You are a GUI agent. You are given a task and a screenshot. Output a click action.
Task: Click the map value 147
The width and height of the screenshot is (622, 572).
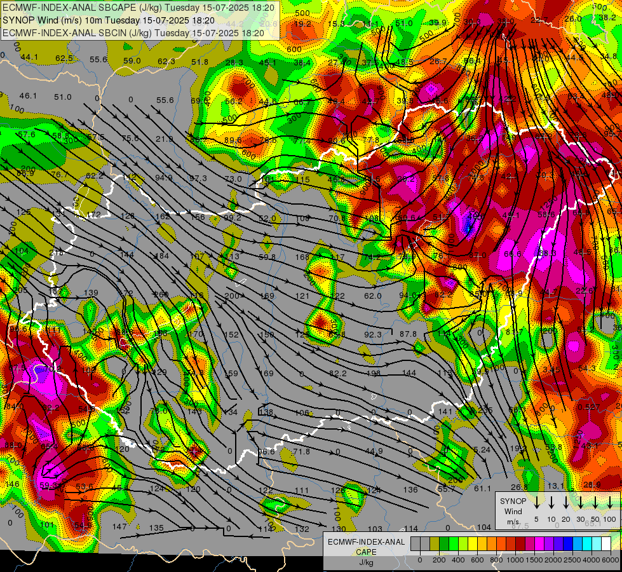click(x=119, y=527)
